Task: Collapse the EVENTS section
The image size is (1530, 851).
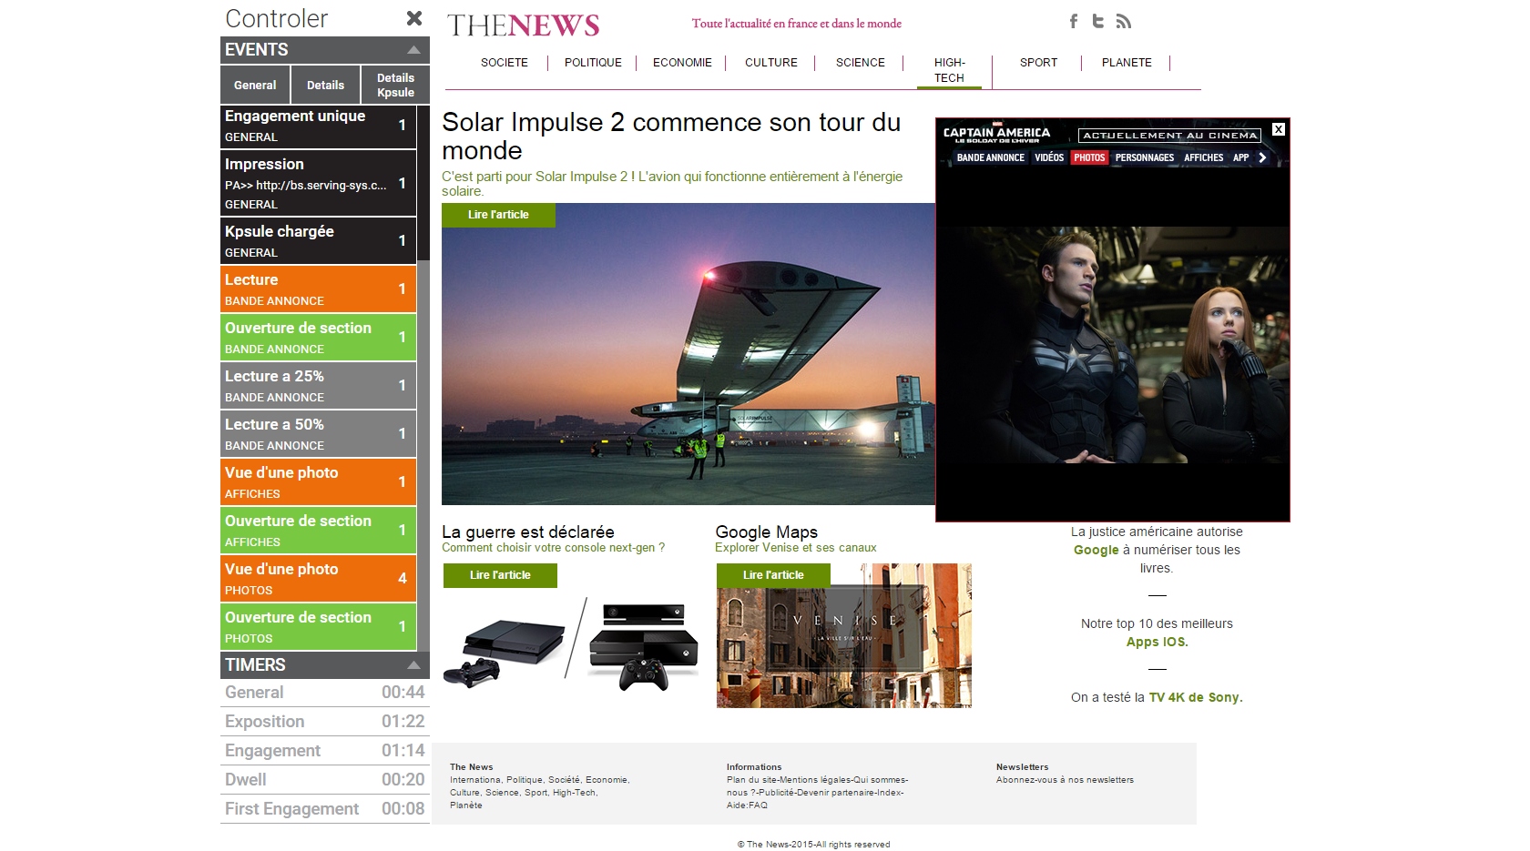Action: (413, 50)
